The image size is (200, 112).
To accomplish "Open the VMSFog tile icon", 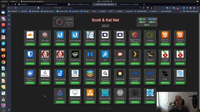I will pyautogui.click(x=120, y=35).
